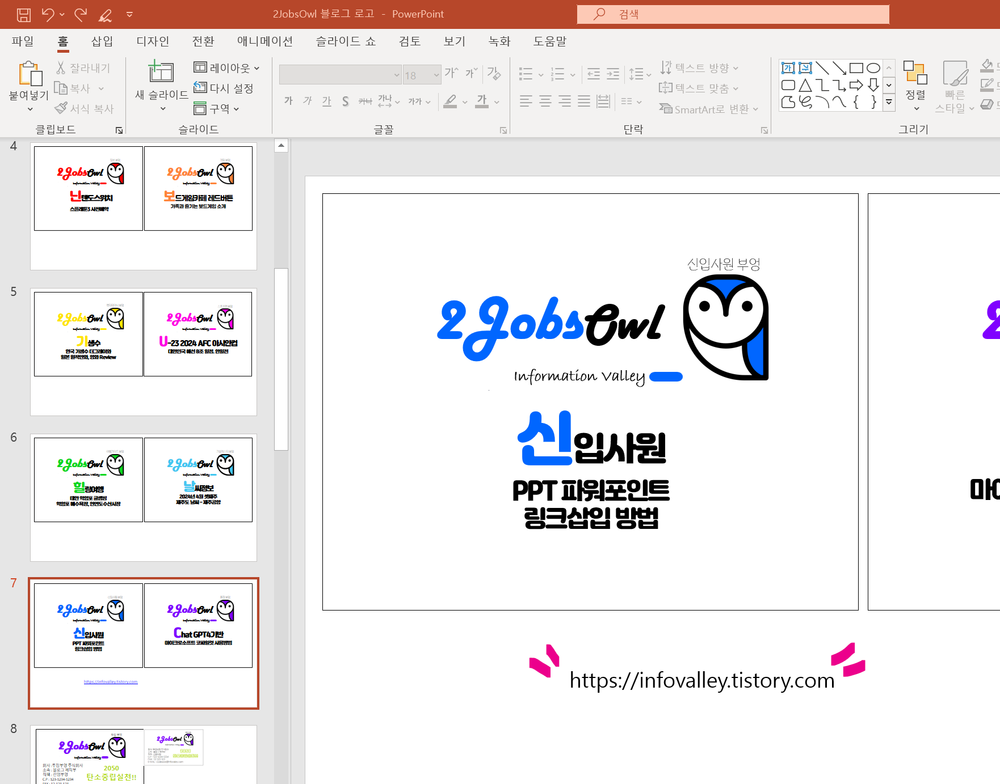Open the font name combo box
The width and height of the screenshot is (1000, 784).
(x=340, y=75)
